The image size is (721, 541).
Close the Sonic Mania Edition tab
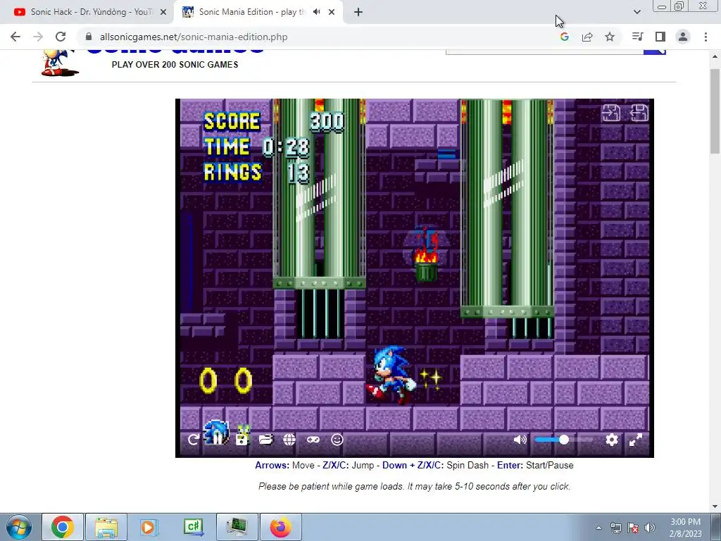[x=332, y=13]
